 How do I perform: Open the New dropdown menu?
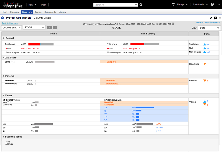point(33,5)
